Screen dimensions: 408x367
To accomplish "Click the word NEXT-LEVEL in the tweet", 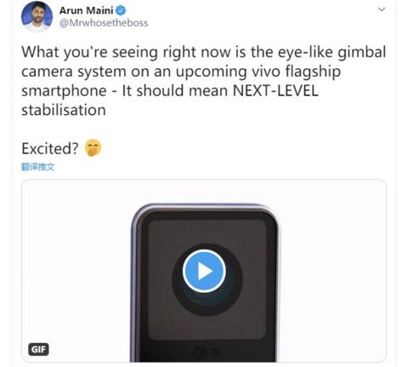I will [x=275, y=91].
